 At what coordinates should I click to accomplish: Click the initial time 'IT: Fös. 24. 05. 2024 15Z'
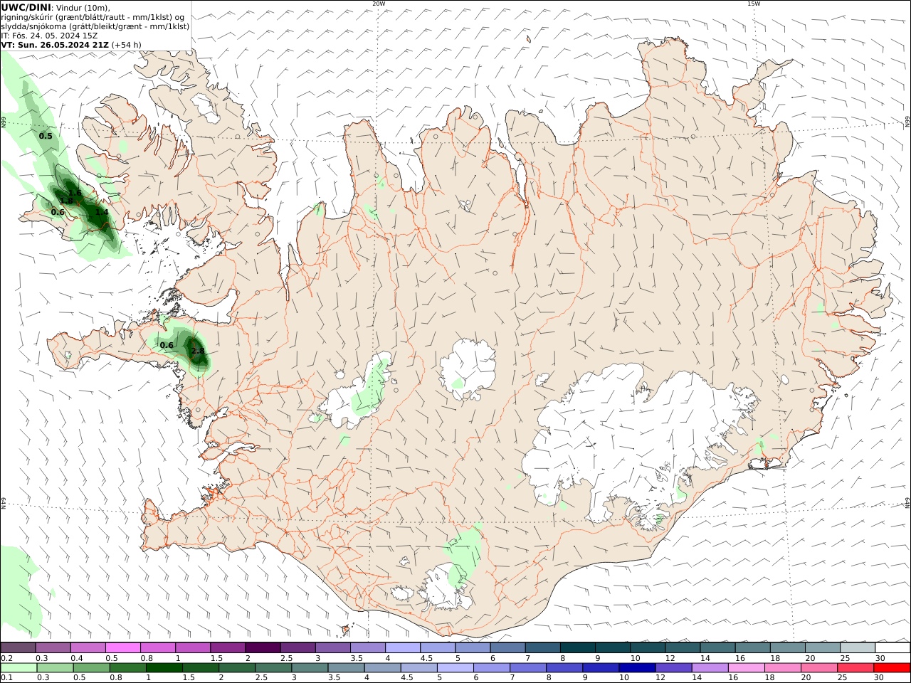48,35
